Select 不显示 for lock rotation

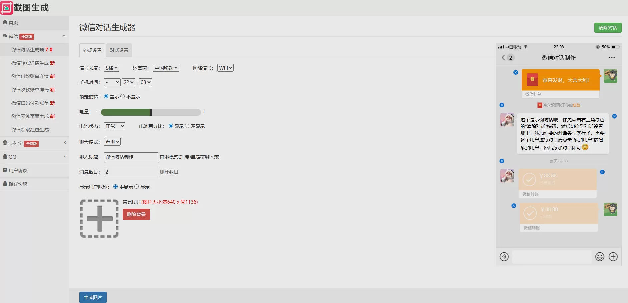[123, 96]
